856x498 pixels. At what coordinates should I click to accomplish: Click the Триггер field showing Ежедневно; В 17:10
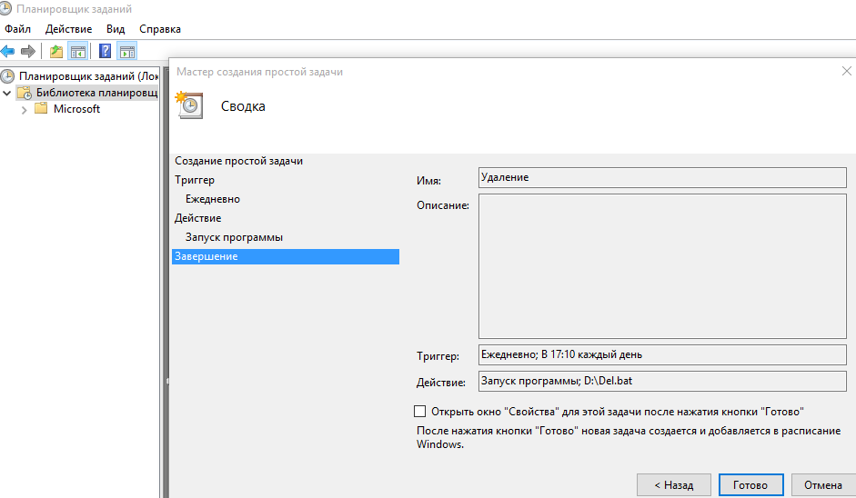click(662, 354)
